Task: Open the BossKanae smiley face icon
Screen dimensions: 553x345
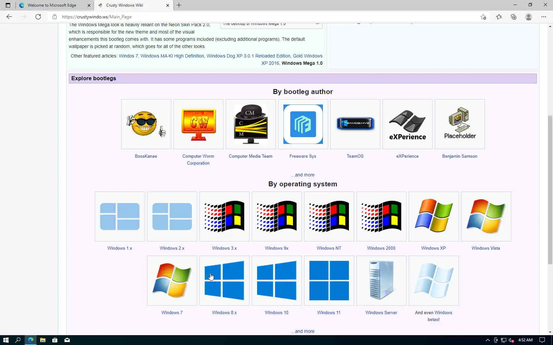Action: coord(146,124)
